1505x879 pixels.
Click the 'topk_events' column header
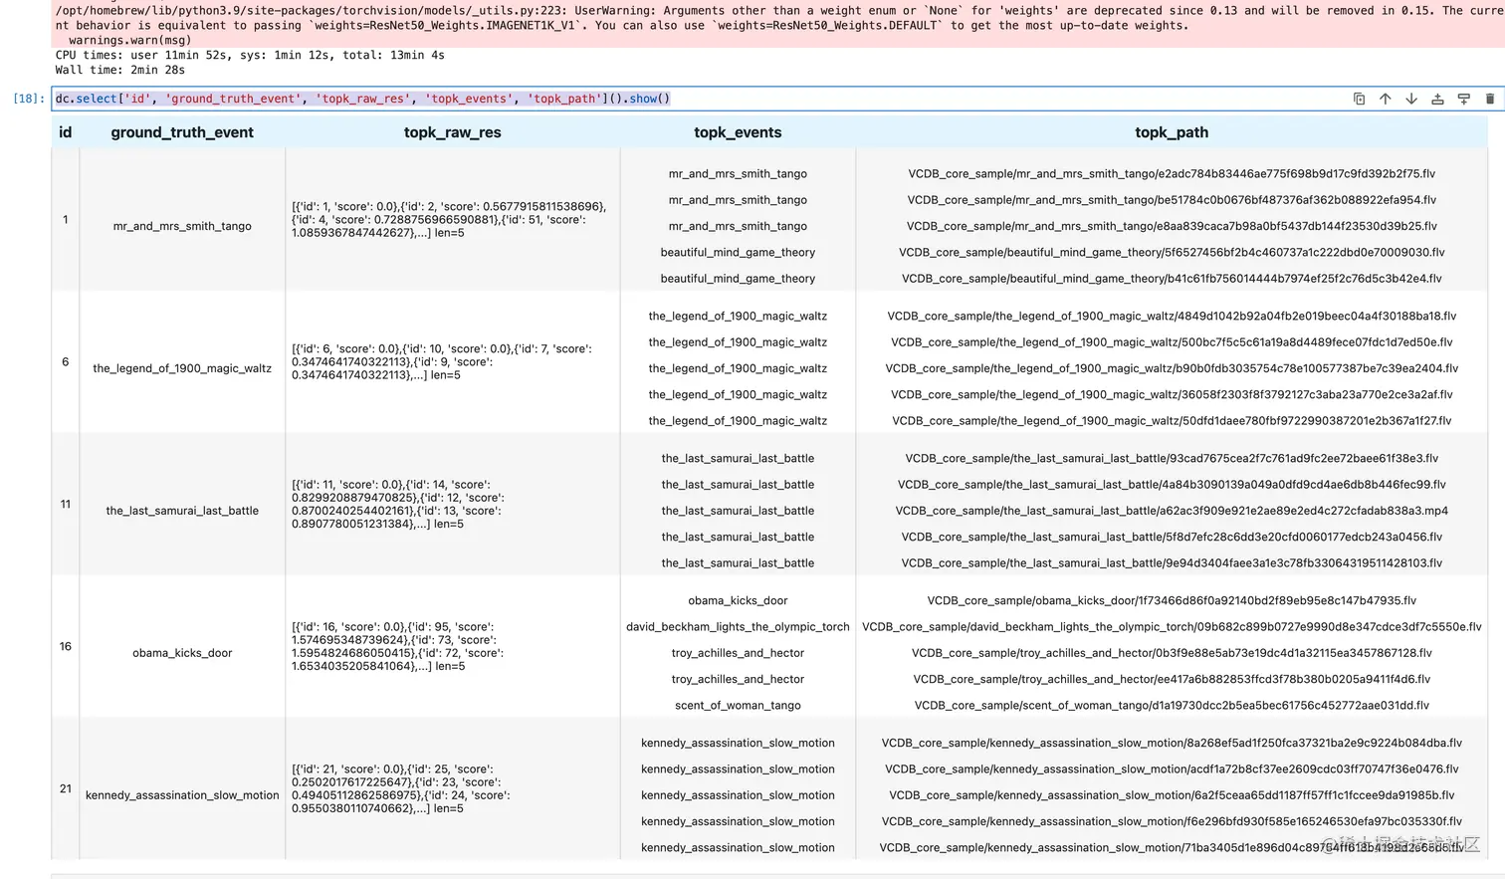738,132
